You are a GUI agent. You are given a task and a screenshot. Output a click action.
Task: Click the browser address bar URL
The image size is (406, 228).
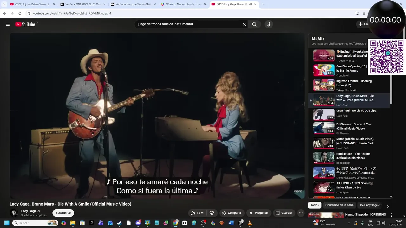coord(72,13)
